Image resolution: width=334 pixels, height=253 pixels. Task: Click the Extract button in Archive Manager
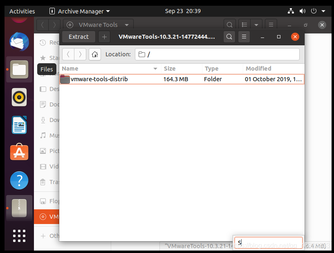(78, 37)
